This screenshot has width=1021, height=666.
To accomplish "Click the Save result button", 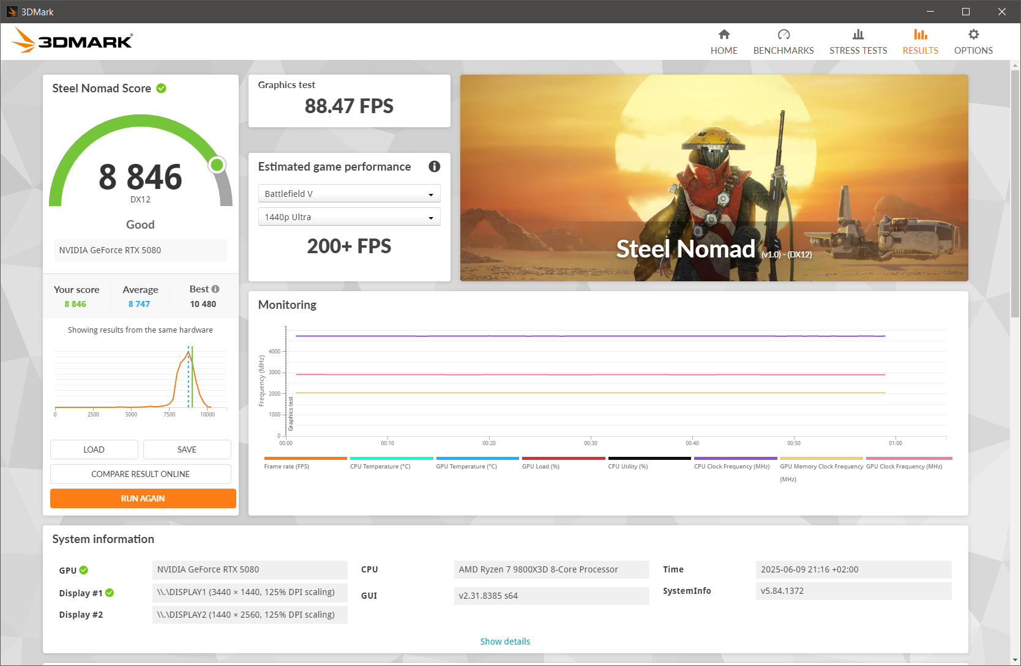I will [x=187, y=450].
